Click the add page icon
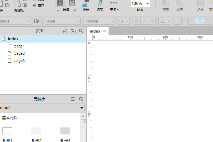Screen dimensions: 213x142 pyautogui.click(x=65, y=31)
